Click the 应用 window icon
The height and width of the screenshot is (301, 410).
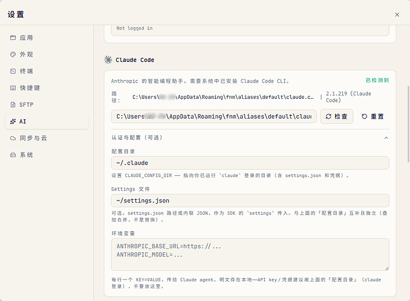[13, 38]
